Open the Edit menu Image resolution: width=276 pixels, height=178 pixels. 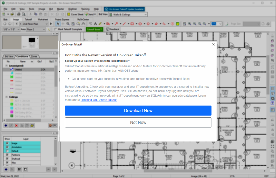tap(13, 9)
